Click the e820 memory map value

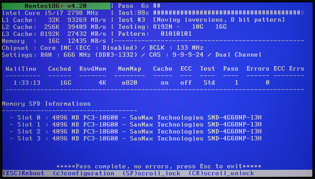click(x=130, y=83)
